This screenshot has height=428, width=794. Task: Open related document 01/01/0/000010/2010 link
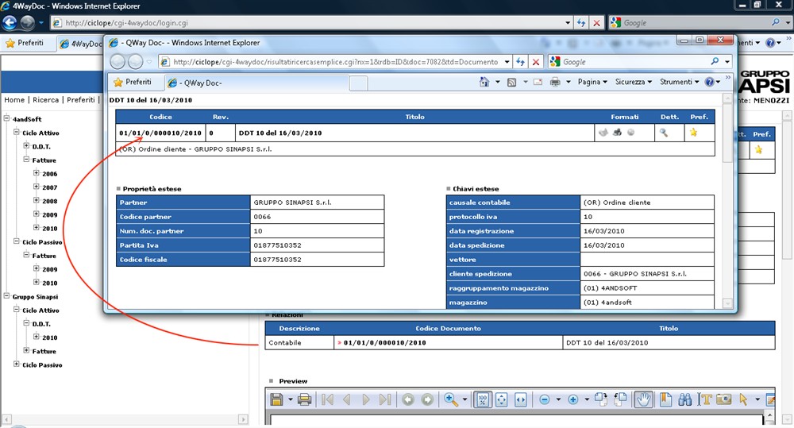(384, 343)
